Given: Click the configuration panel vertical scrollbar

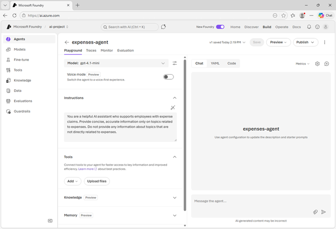Looking at the screenshot, I should 185,135.
